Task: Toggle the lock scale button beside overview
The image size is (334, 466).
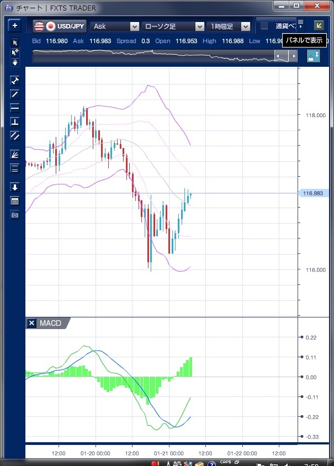Action: pyautogui.click(x=313, y=56)
